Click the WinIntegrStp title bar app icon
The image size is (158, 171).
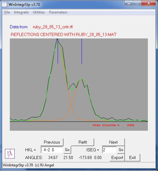click(5, 5)
